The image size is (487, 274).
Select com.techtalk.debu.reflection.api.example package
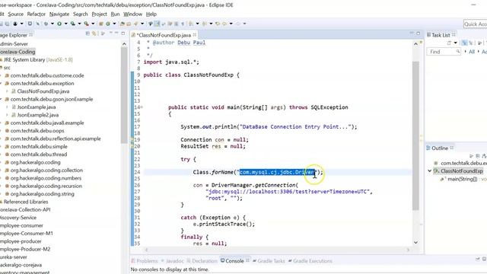[56, 139]
